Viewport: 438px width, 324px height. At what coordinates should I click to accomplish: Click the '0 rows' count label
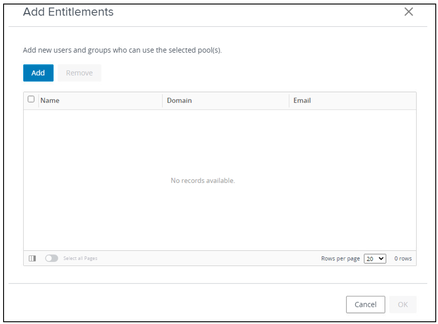point(403,259)
